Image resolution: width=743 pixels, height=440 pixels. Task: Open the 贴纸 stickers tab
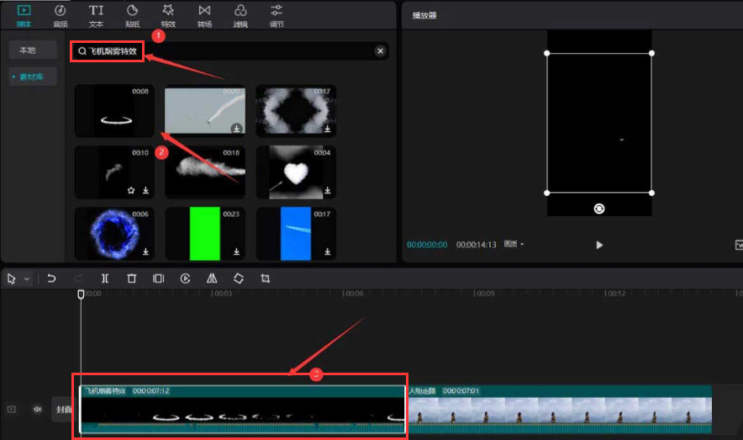(132, 16)
